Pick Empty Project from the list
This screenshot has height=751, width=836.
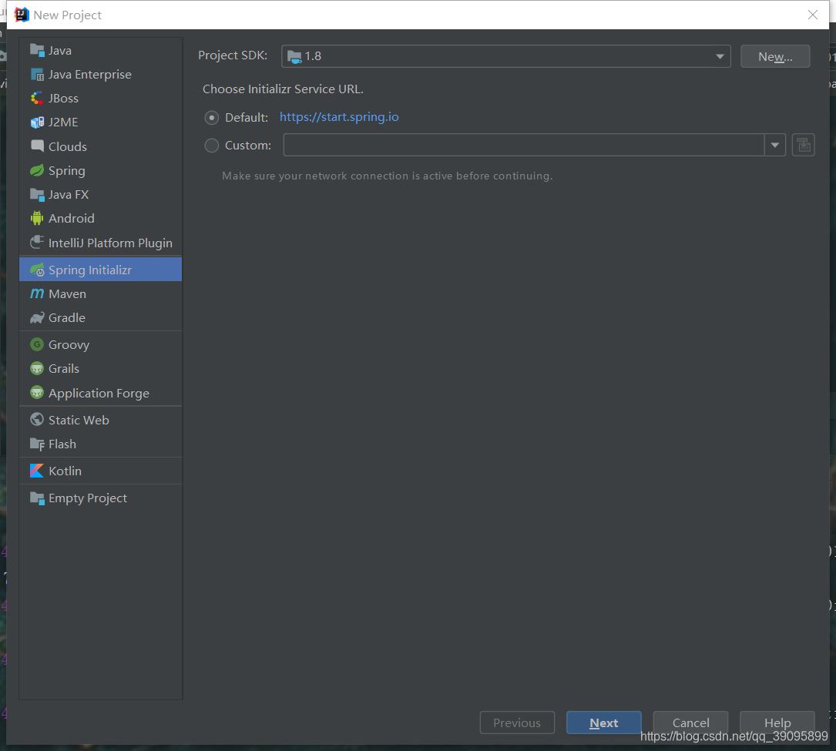pyautogui.click(x=100, y=498)
